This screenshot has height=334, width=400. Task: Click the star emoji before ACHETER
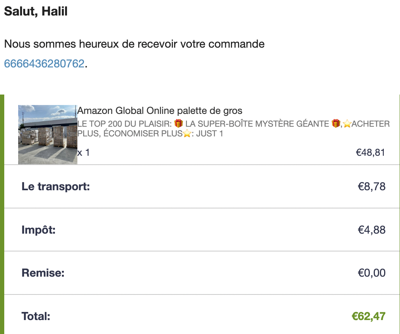click(346, 124)
